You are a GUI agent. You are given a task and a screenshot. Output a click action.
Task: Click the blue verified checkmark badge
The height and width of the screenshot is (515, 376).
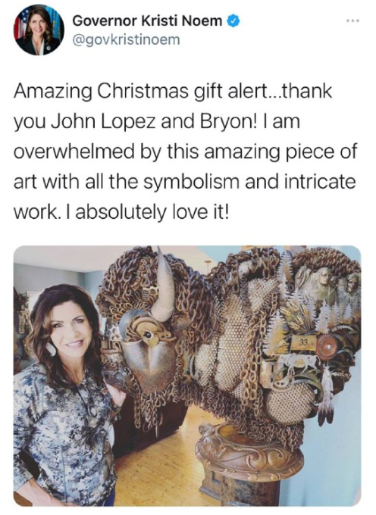pyautogui.click(x=233, y=21)
